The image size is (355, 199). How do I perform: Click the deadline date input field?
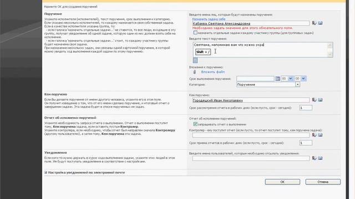tap(255, 78)
